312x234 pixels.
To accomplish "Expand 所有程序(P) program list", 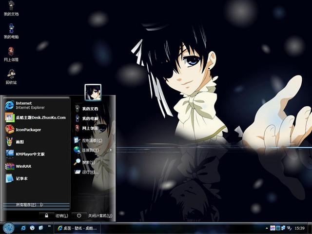I will pos(29,205).
